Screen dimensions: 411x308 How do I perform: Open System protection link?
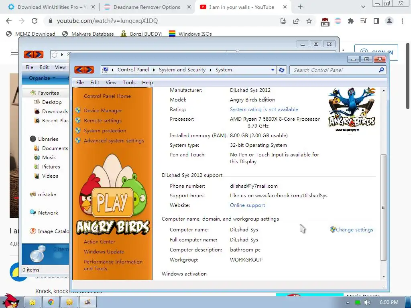pos(105,130)
